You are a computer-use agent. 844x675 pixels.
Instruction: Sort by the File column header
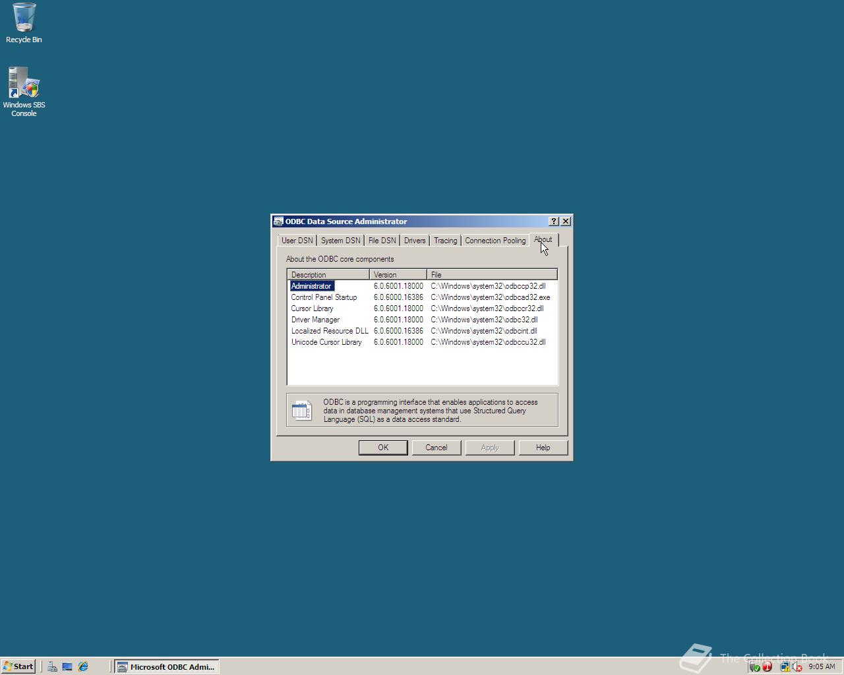coord(492,274)
